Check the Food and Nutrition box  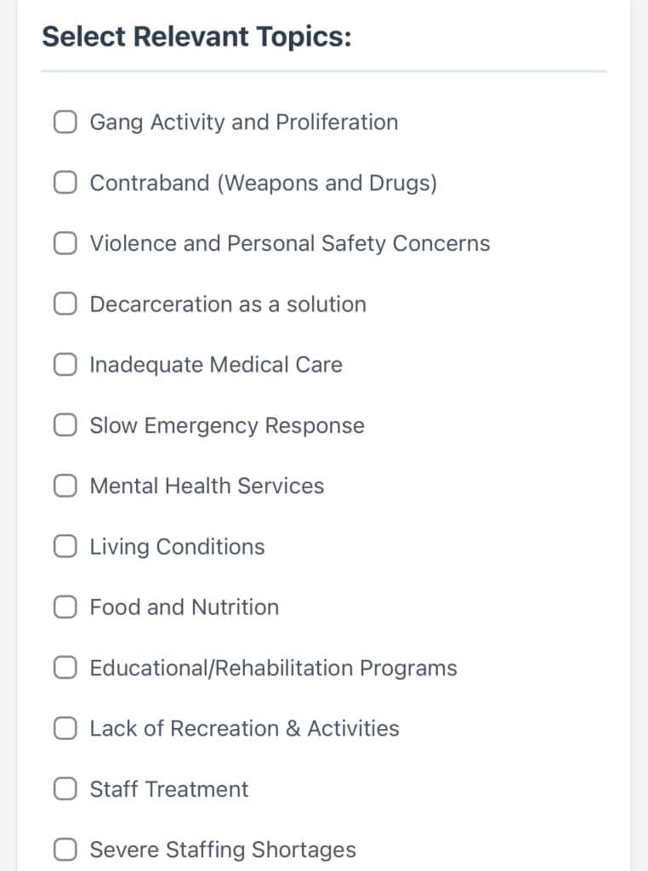click(65, 606)
